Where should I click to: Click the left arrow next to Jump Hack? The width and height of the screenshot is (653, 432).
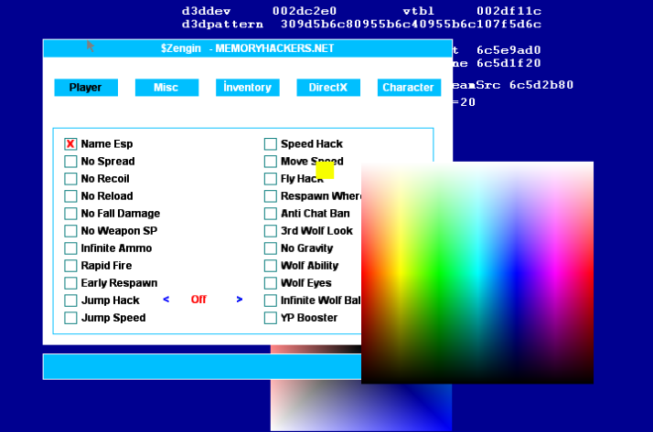pos(166,300)
